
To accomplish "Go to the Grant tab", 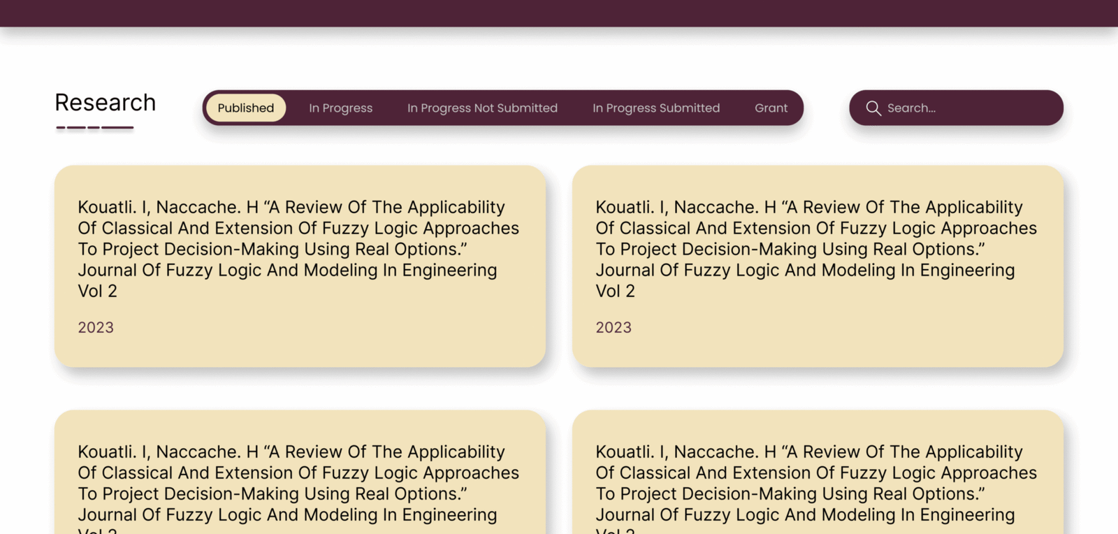I will coord(771,108).
